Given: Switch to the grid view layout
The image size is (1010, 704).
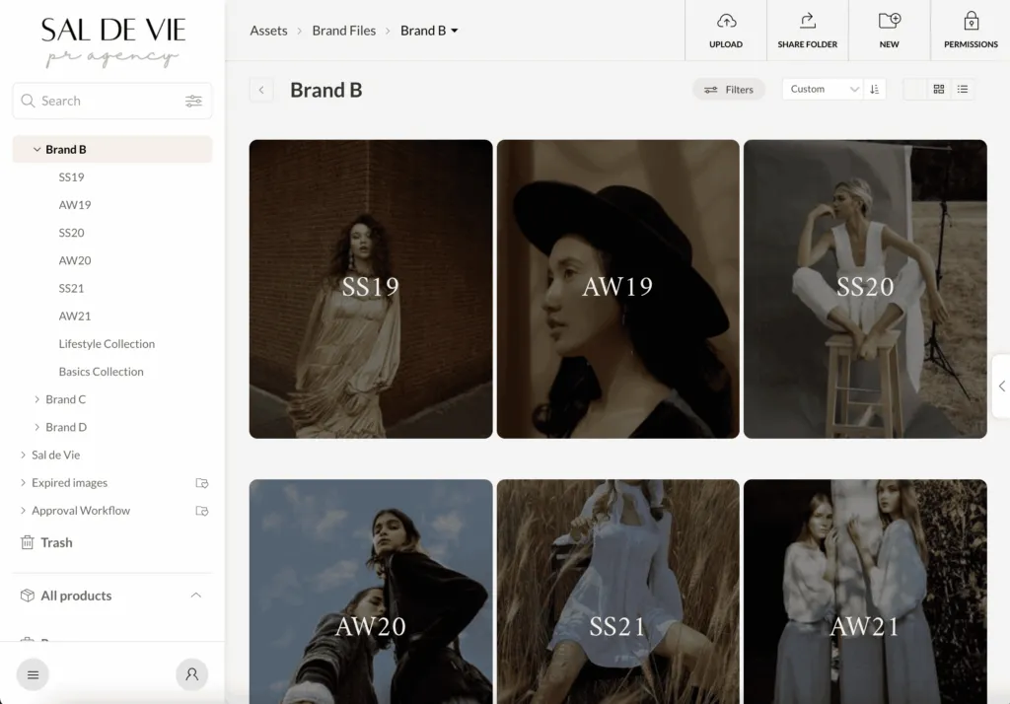Looking at the screenshot, I should coord(939,90).
